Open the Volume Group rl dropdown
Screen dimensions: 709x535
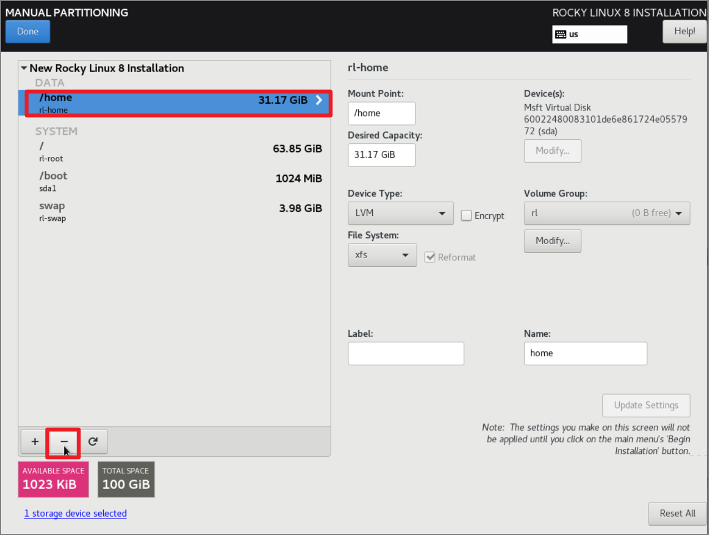pyautogui.click(x=607, y=213)
